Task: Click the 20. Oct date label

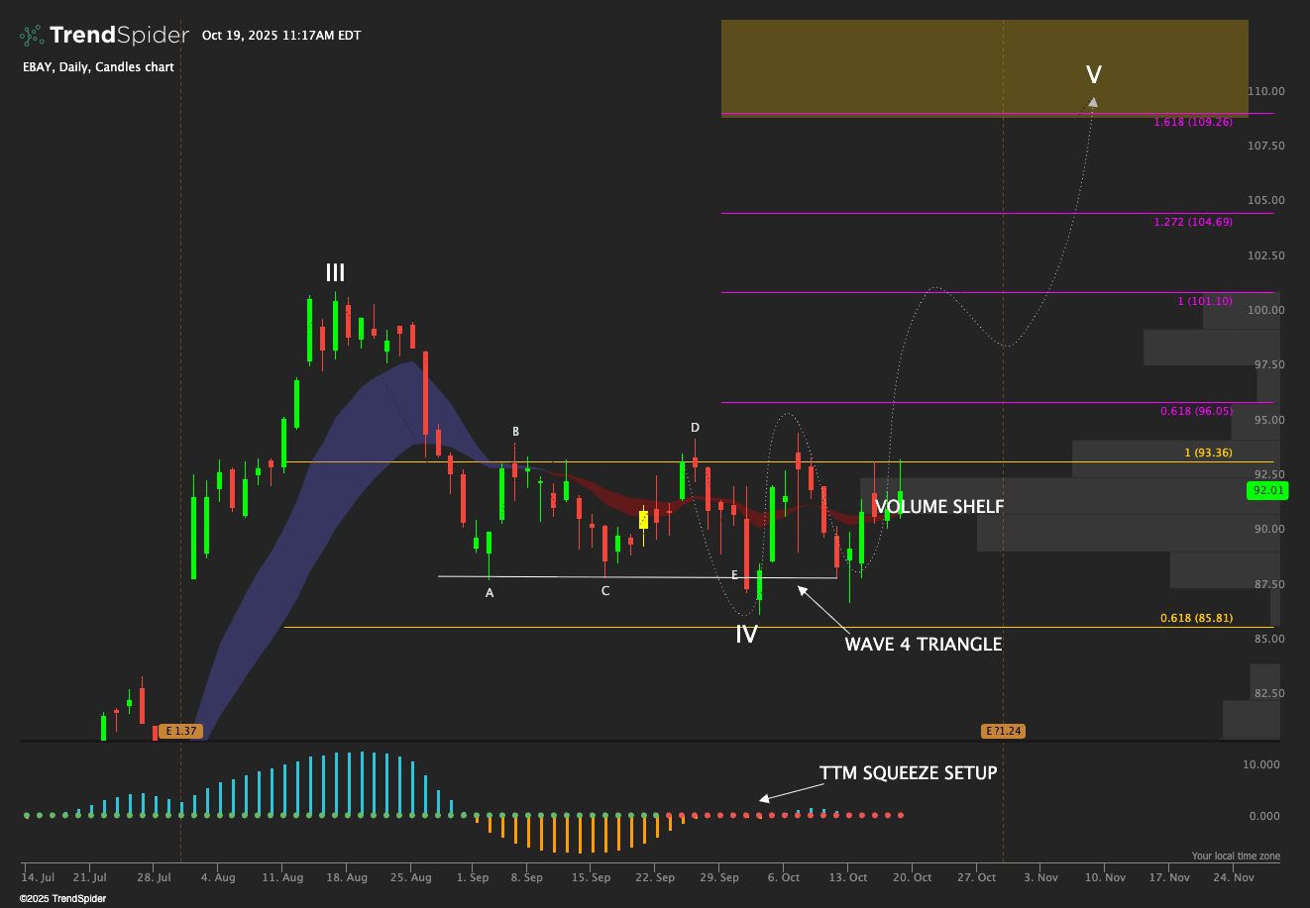Action: (914, 877)
